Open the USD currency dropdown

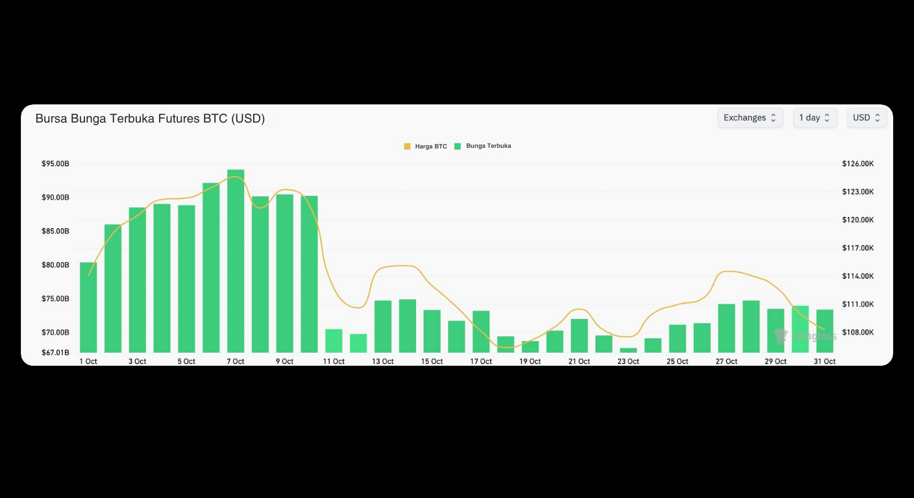[867, 117]
